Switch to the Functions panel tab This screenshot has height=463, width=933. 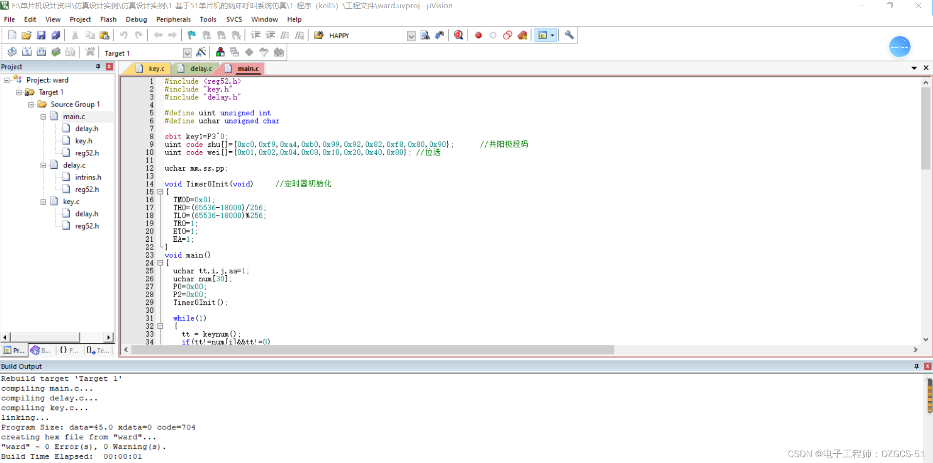pyautogui.click(x=69, y=350)
